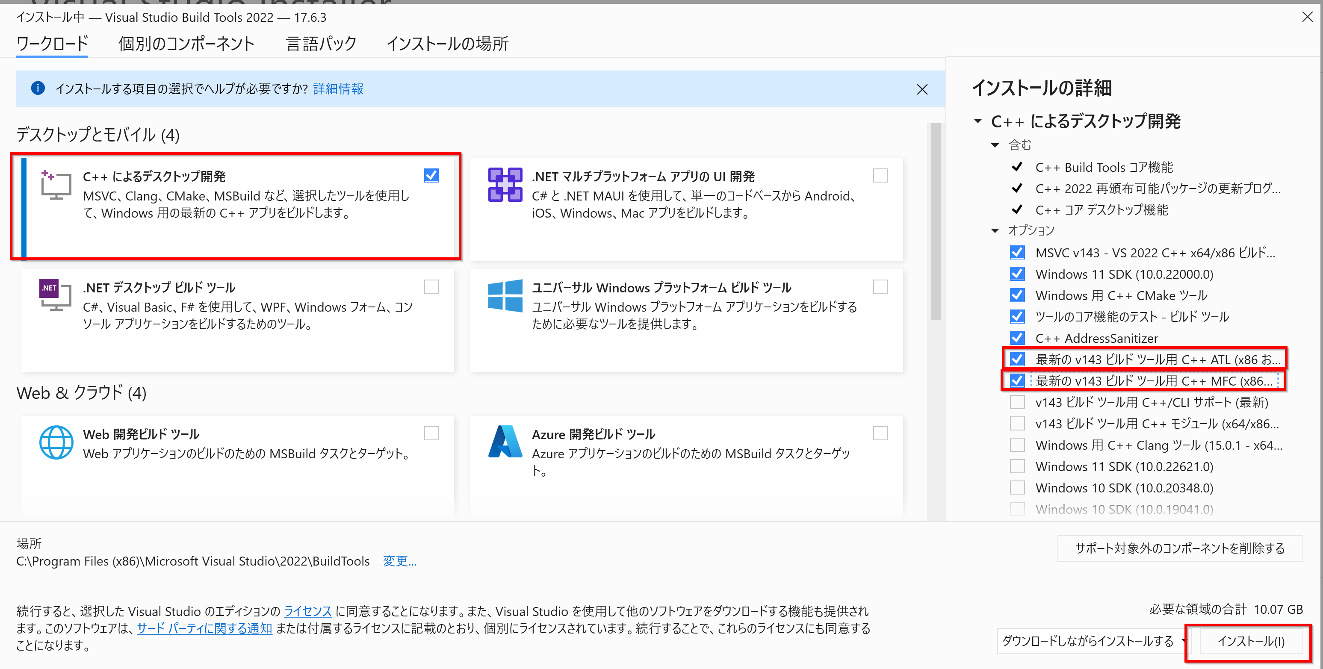Screen dimensions: 1323x669
Task: Check Azure 開発ビルド ツール checkbox
Action: point(880,433)
